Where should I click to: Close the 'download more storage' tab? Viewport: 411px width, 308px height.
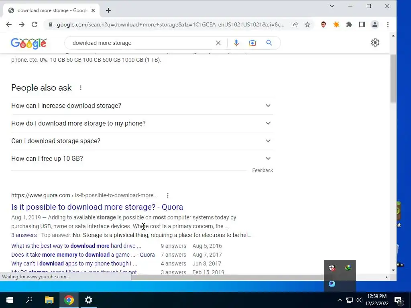tap(93, 10)
